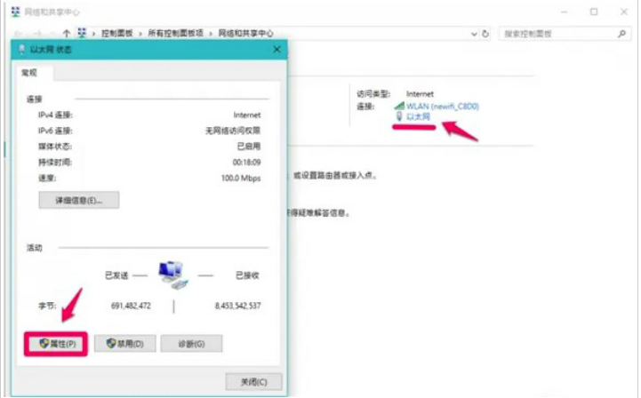This screenshot has width=641, height=398.
Task: Select 所有控制面板项 in the breadcrumb path
Action: tap(175, 34)
